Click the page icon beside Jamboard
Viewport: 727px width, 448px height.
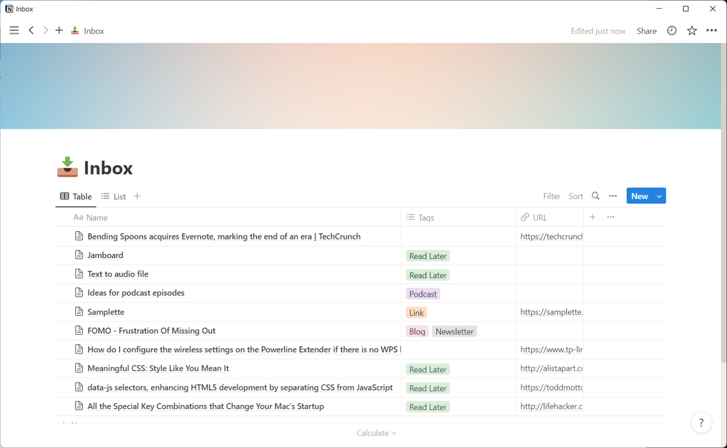click(79, 255)
